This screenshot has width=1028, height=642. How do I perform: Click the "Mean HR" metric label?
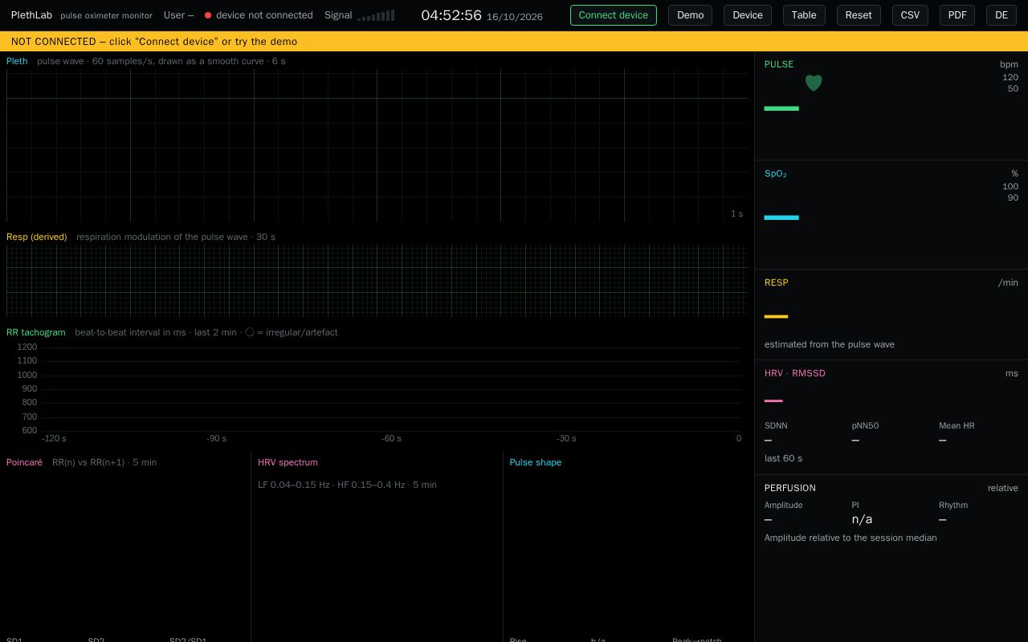pyautogui.click(x=957, y=426)
